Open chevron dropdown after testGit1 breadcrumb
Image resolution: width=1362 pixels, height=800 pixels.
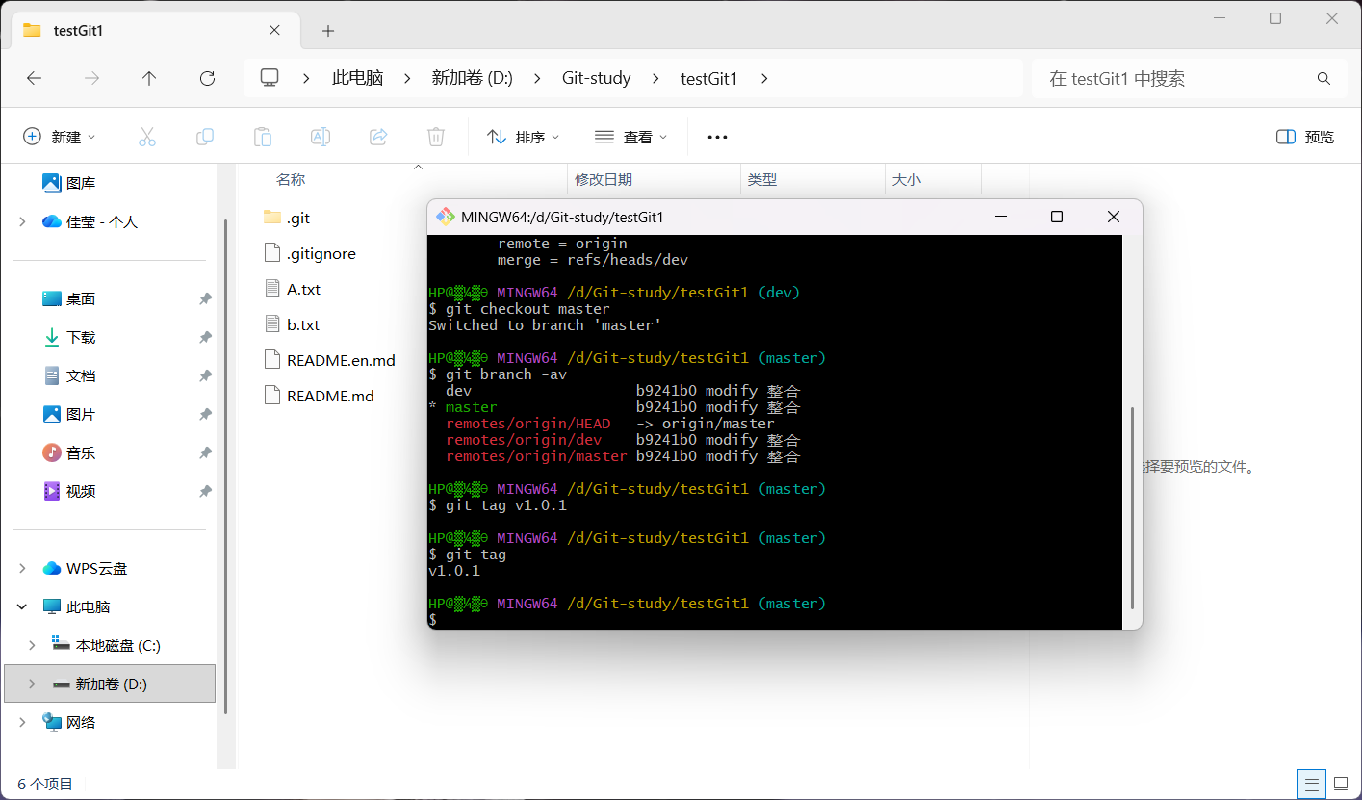click(764, 79)
